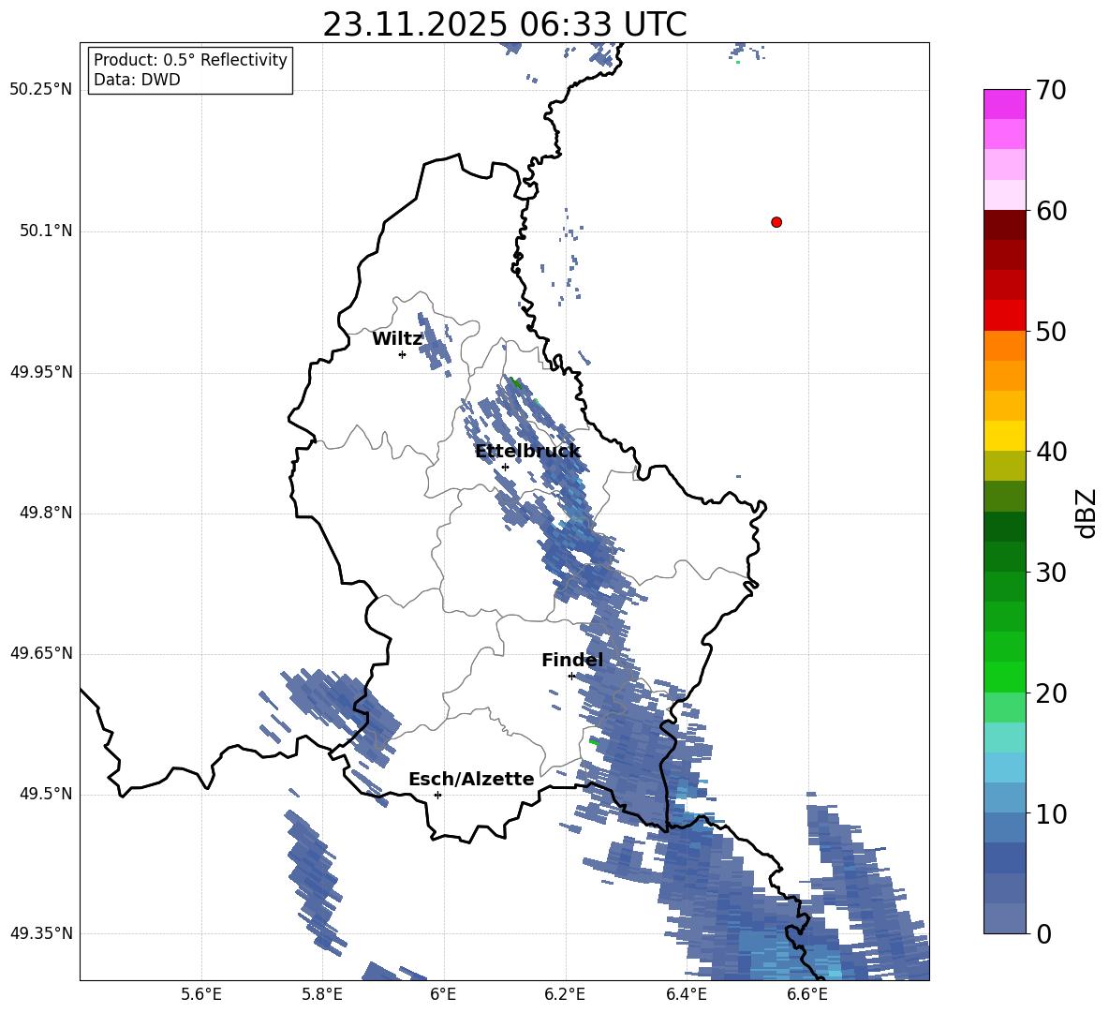Click the 40 colorbar tick label
This screenshot has width=1109, height=1013.
[x=1051, y=452]
